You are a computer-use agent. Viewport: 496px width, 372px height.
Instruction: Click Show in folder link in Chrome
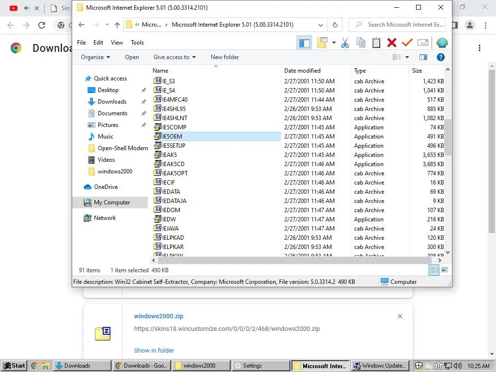pyautogui.click(x=154, y=351)
